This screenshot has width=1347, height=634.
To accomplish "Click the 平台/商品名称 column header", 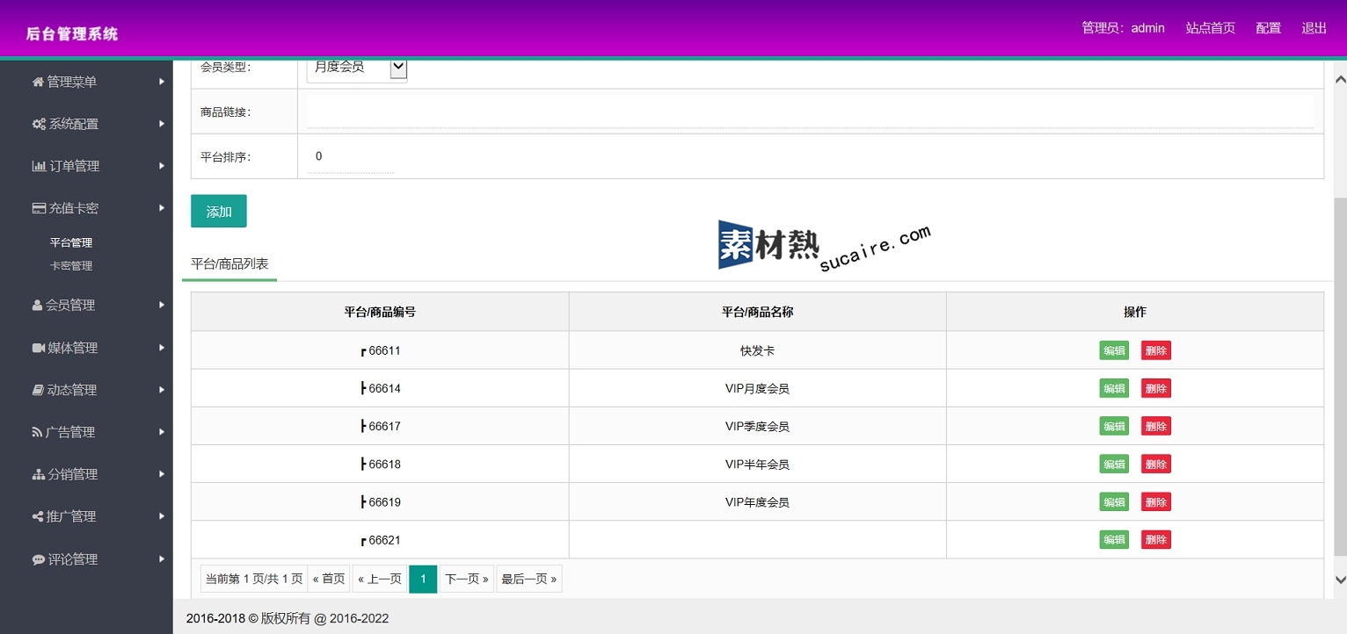I will [757, 312].
